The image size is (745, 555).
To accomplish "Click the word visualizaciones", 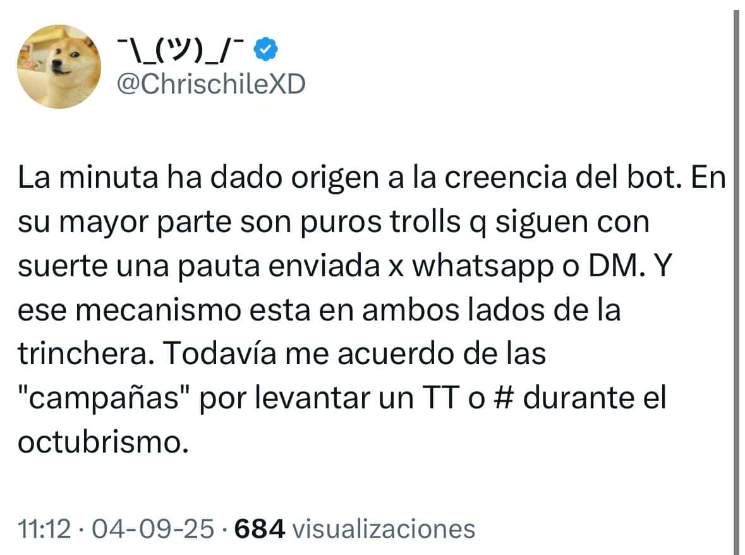I will click(384, 528).
